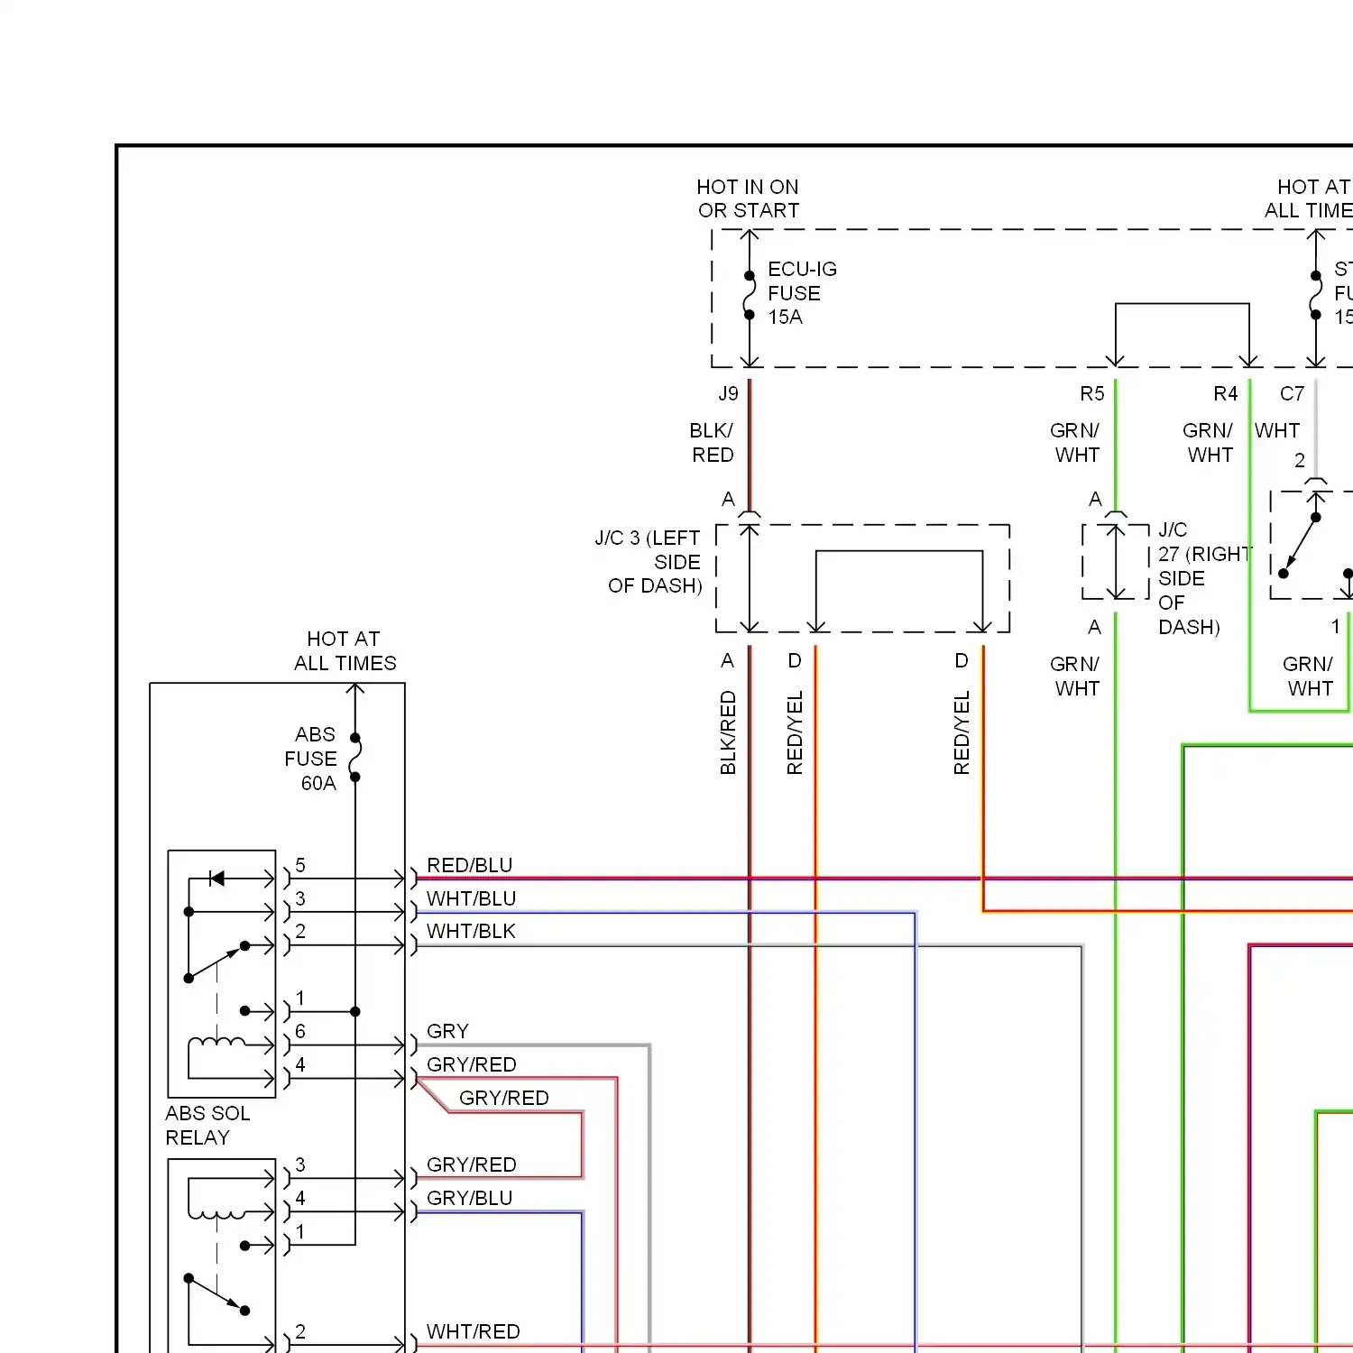Screen dimensions: 1353x1353
Task: Click the ECU-IG FUSE 15A label
Action: pos(802,293)
